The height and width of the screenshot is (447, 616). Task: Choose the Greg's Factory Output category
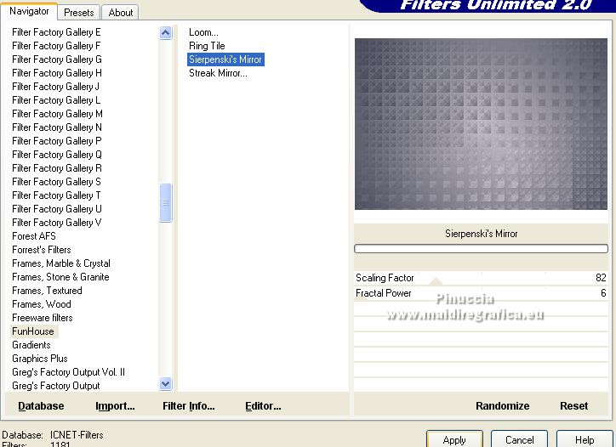tap(56, 386)
